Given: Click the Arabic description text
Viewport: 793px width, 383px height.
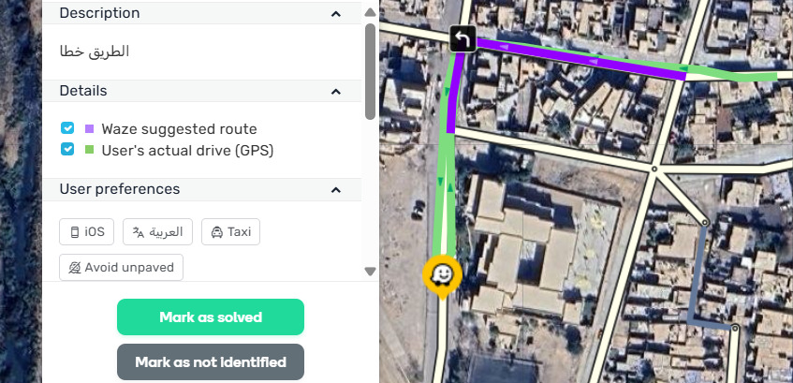Looking at the screenshot, I should (x=95, y=52).
